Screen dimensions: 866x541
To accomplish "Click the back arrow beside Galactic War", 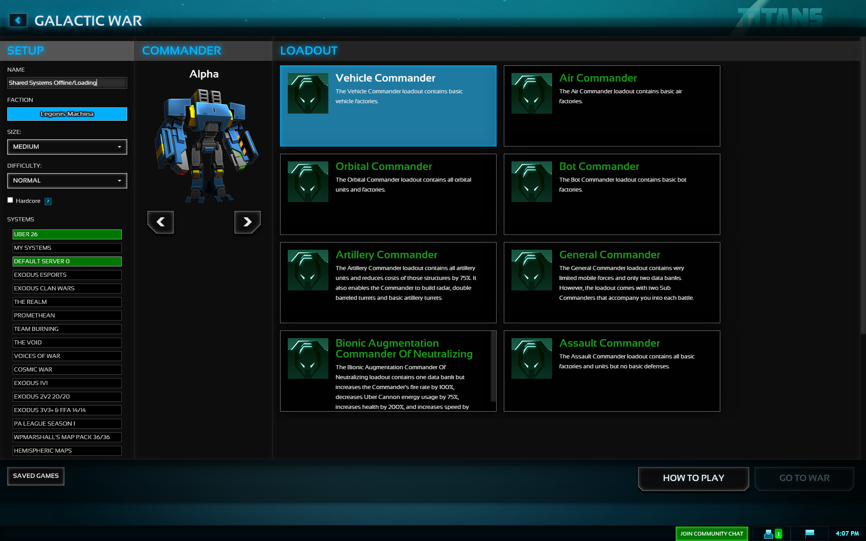I will click(18, 20).
